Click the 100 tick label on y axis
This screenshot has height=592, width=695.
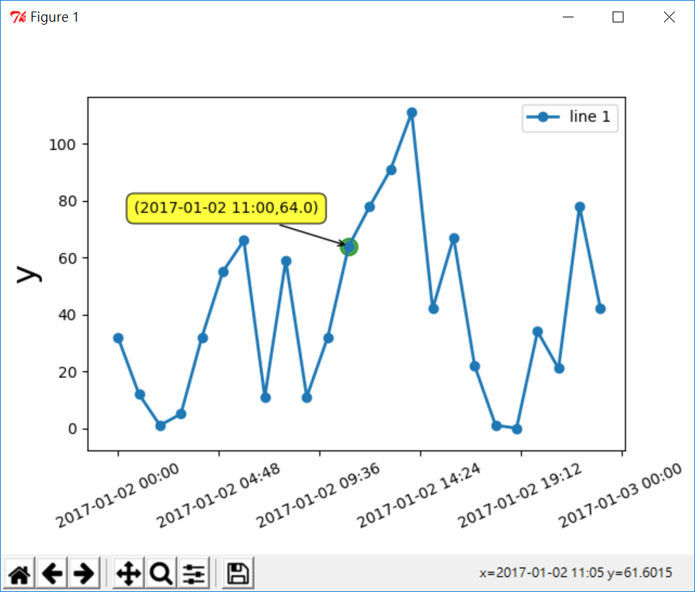click(63, 145)
